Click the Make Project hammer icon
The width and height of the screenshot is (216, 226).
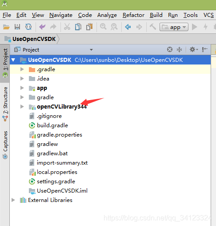click(x=153, y=27)
